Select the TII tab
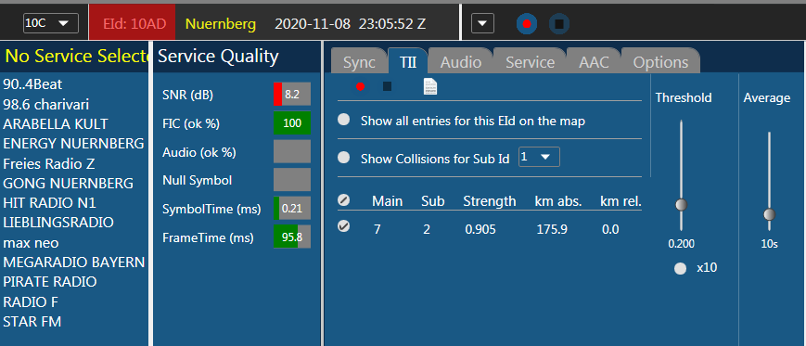The image size is (806, 346). click(x=408, y=62)
